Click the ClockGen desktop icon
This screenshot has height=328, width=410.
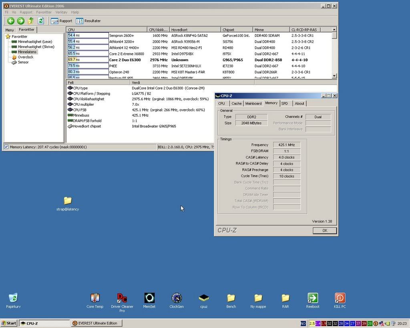pos(177,301)
